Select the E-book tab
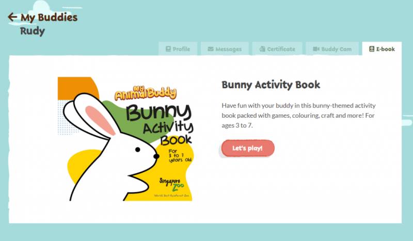This screenshot has height=241, width=413. click(x=382, y=49)
